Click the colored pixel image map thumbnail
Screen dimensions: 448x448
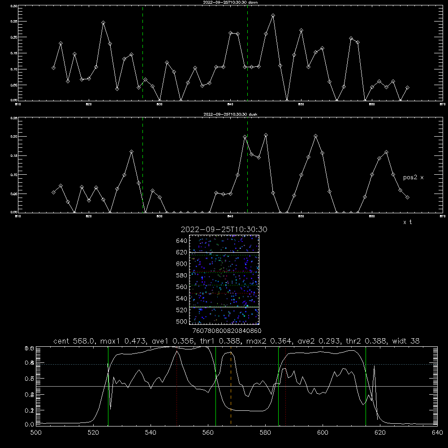click(x=224, y=280)
